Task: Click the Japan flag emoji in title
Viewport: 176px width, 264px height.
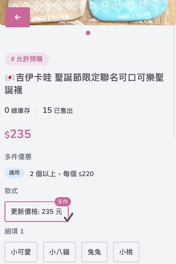Action: (10, 78)
